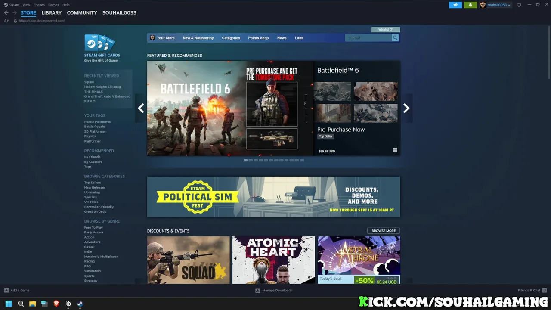Open Friends & Chat panel

(x=532, y=291)
